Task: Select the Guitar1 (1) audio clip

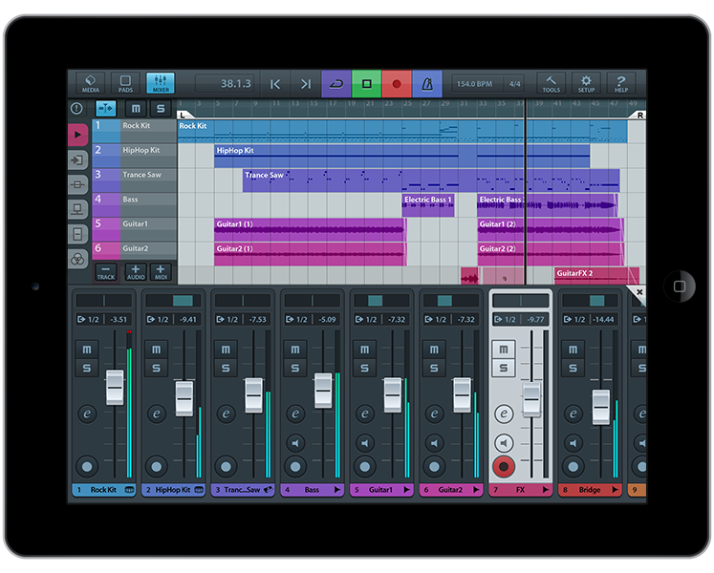Action: tap(310, 229)
